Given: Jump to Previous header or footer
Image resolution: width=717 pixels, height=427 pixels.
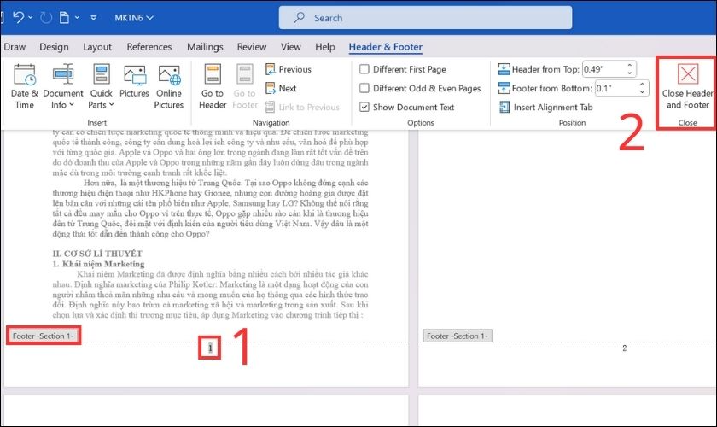Looking at the screenshot, I should tap(289, 69).
